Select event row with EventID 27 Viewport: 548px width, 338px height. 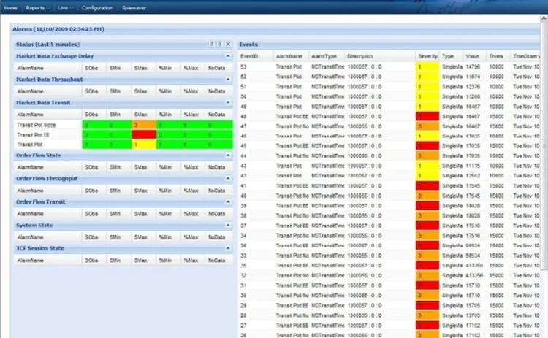389,325
